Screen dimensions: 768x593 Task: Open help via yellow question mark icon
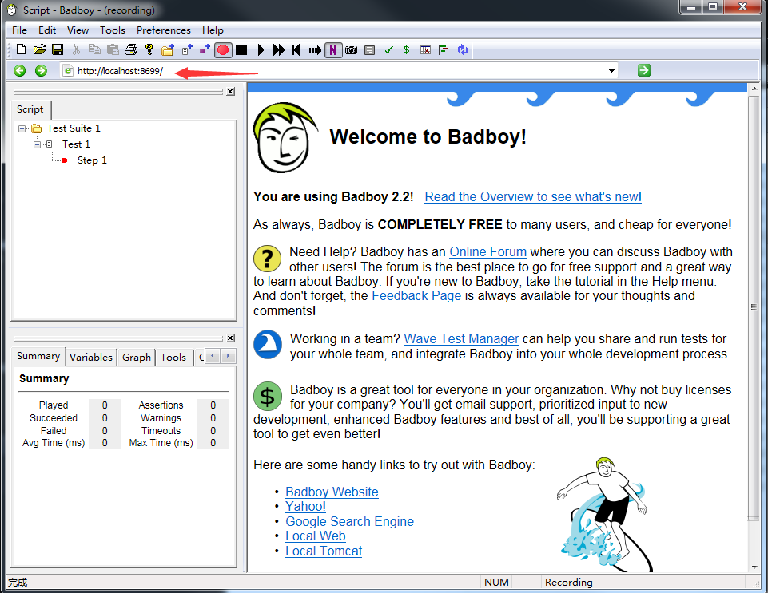[149, 49]
